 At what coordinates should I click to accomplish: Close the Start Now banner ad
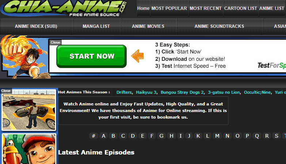point(55,42)
